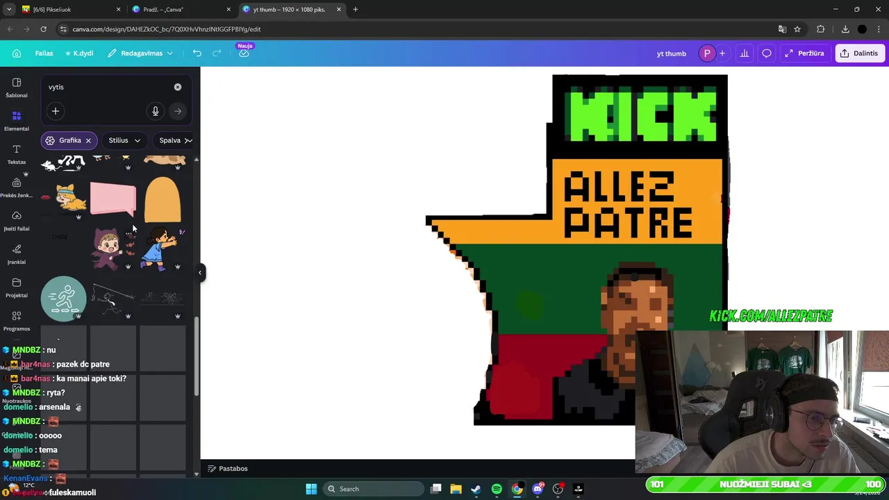Open browser extensions puzzle icon
The width and height of the screenshot is (889, 500).
pos(821,29)
